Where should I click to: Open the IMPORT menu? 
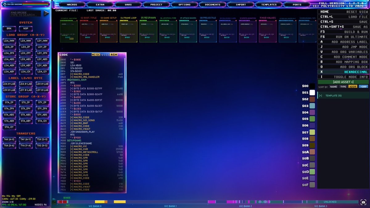(x=241, y=5)
